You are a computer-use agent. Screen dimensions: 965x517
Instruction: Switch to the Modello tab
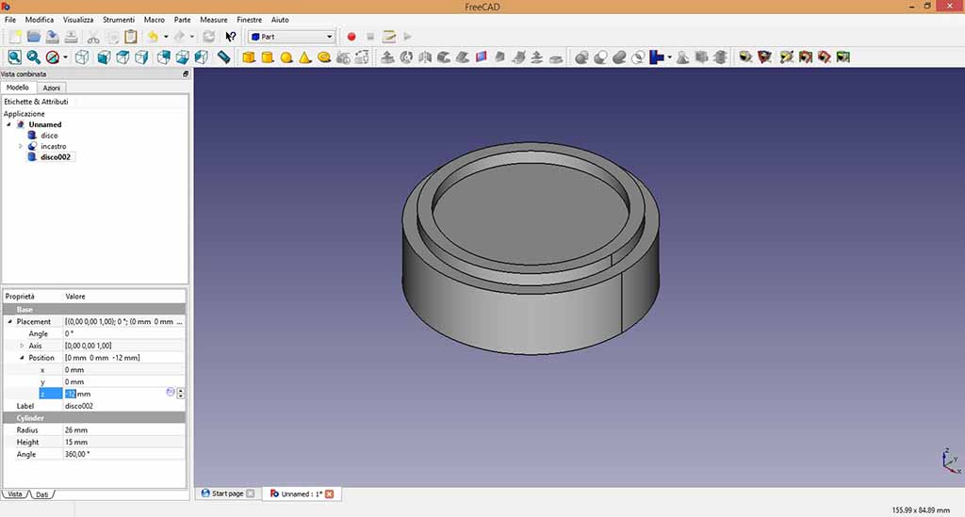(x=18, y=88)
